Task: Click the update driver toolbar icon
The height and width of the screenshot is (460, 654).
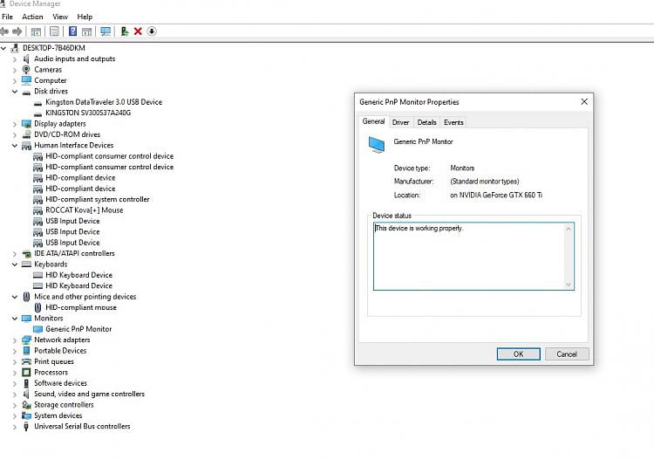Action: (125, 31)
